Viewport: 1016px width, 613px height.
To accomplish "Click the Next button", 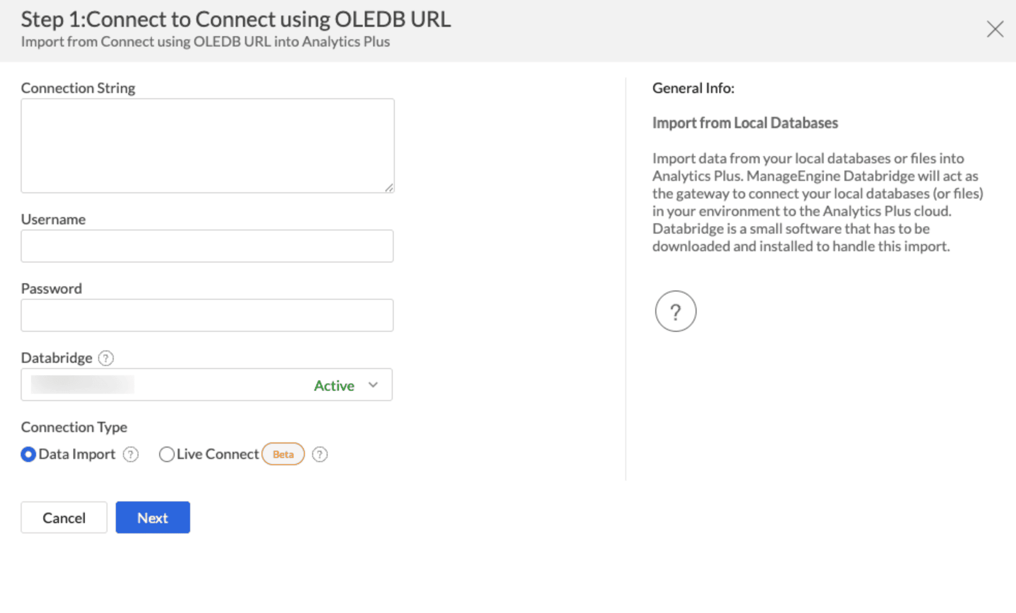I will coord(153,517).
